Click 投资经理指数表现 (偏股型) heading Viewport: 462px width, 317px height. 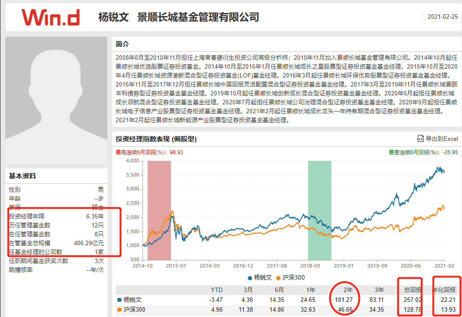coord(156,139)
